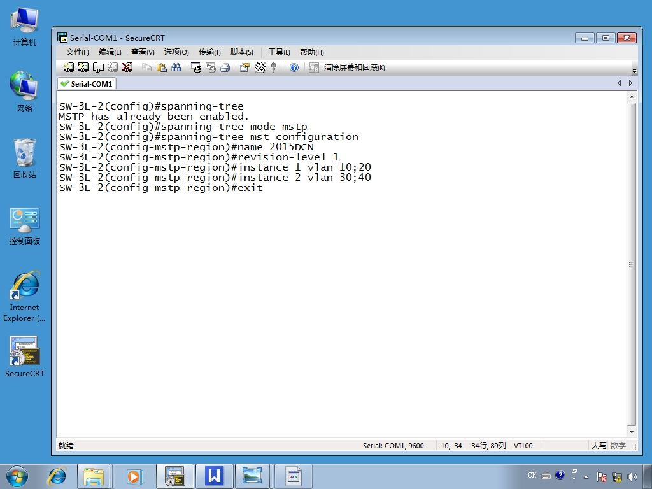Click the volume speaker tray icon

(x=632, y=476)
